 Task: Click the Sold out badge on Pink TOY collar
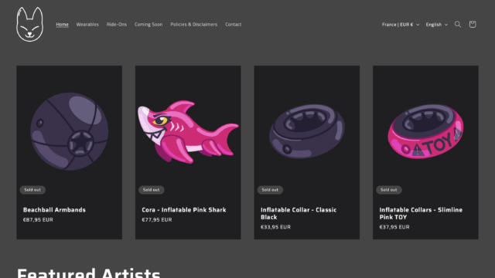[x=388, y=190]
